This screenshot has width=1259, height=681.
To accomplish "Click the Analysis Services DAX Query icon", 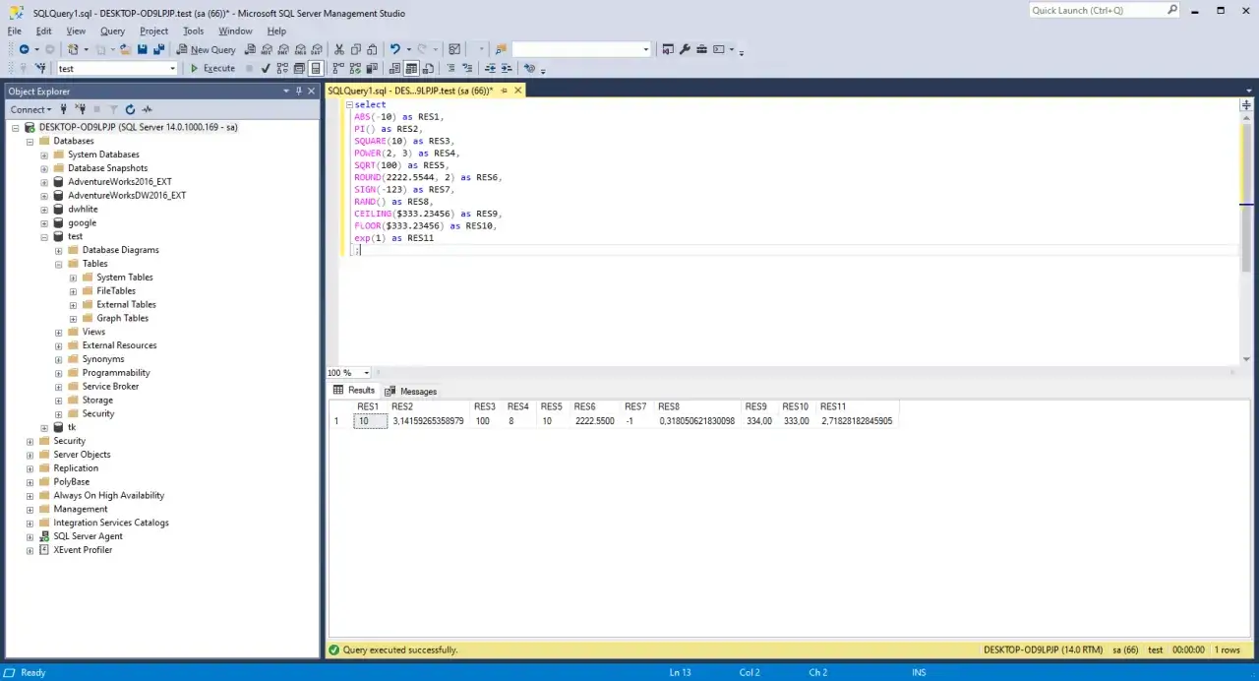I will point(317,49).
